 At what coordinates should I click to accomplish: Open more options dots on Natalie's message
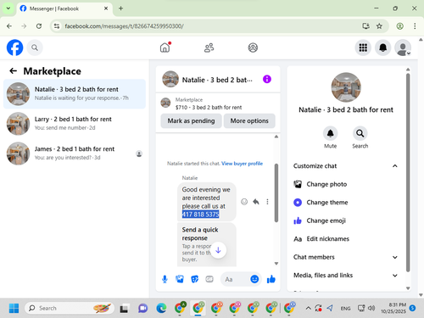pos(267,202)
